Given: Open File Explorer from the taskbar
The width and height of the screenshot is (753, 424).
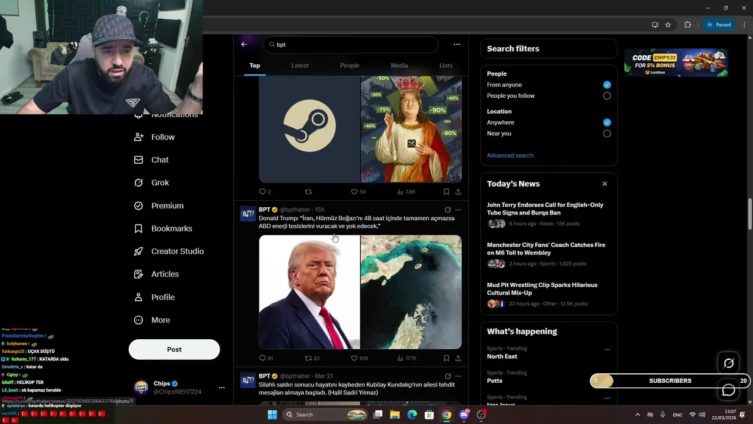Looking at the screenshot, I should [395, 415].
